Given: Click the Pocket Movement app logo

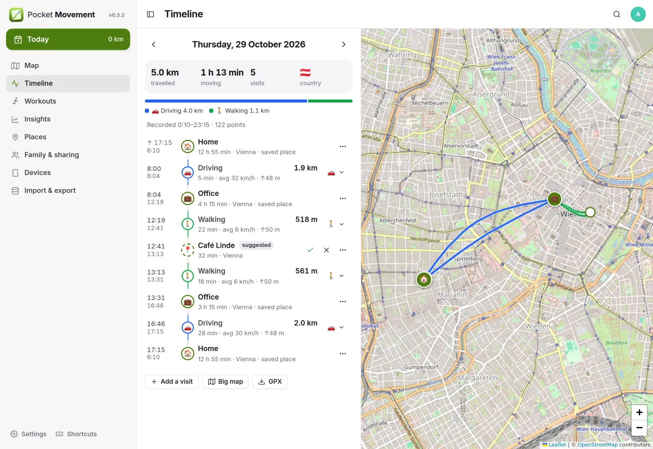Looking at the screenshot, I should [16, 15].
